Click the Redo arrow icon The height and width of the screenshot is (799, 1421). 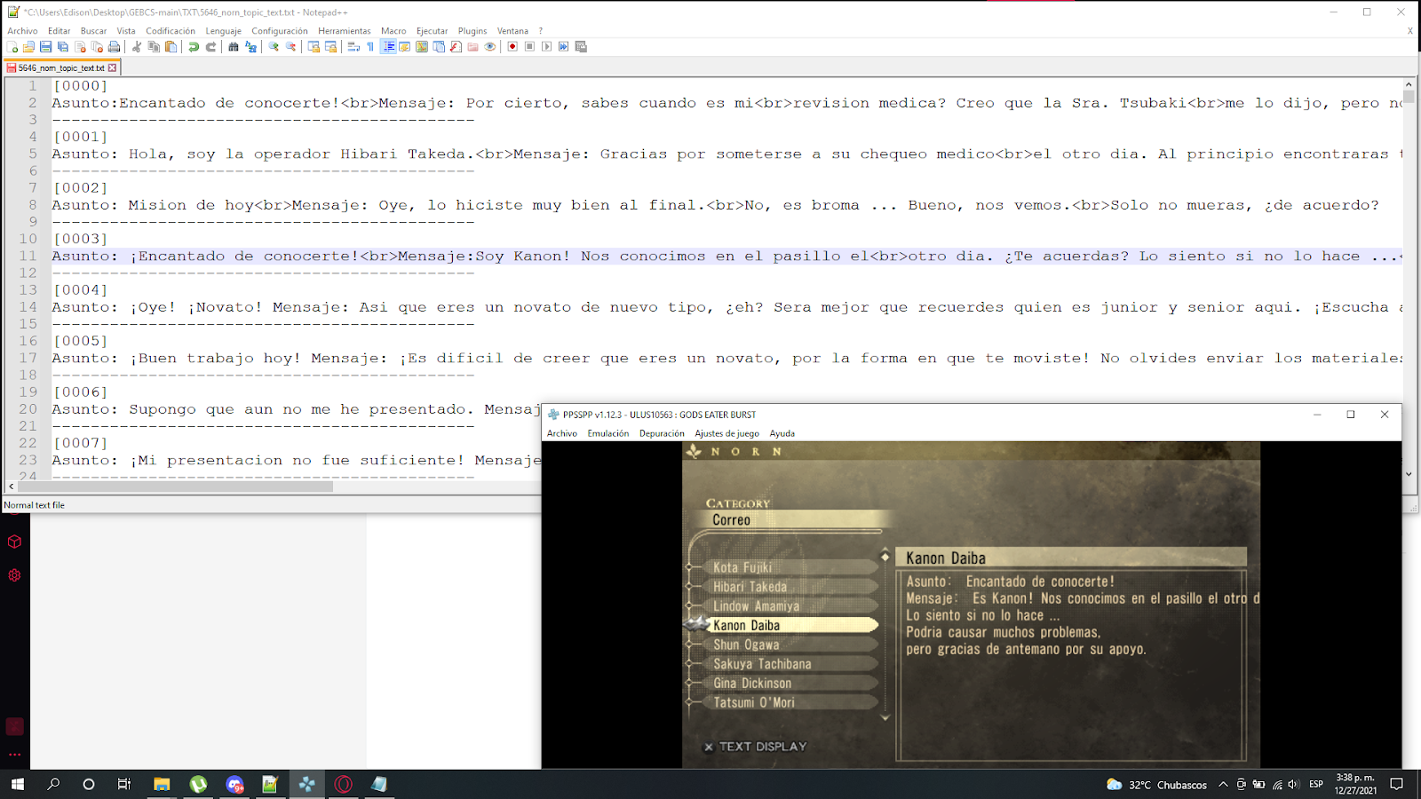pos(210,47)
